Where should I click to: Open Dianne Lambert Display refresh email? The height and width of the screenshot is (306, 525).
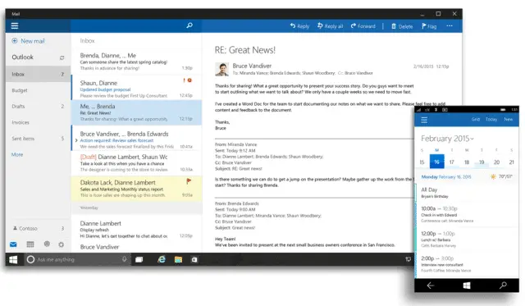pos(136,230)
